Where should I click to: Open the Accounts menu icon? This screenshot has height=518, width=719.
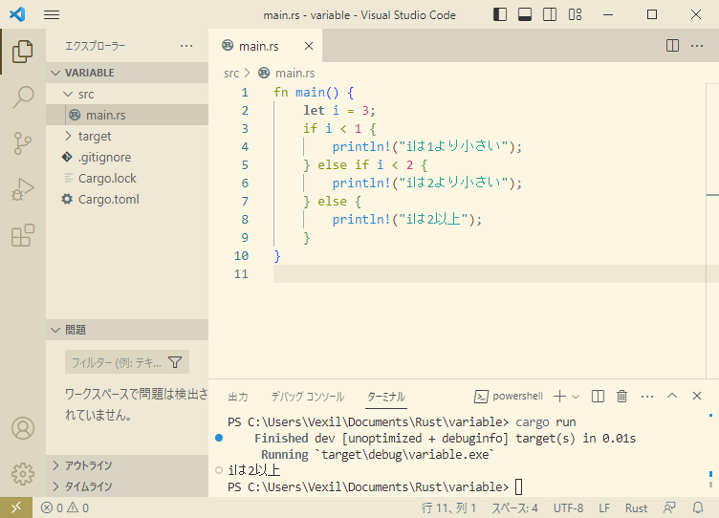point(23,428)
